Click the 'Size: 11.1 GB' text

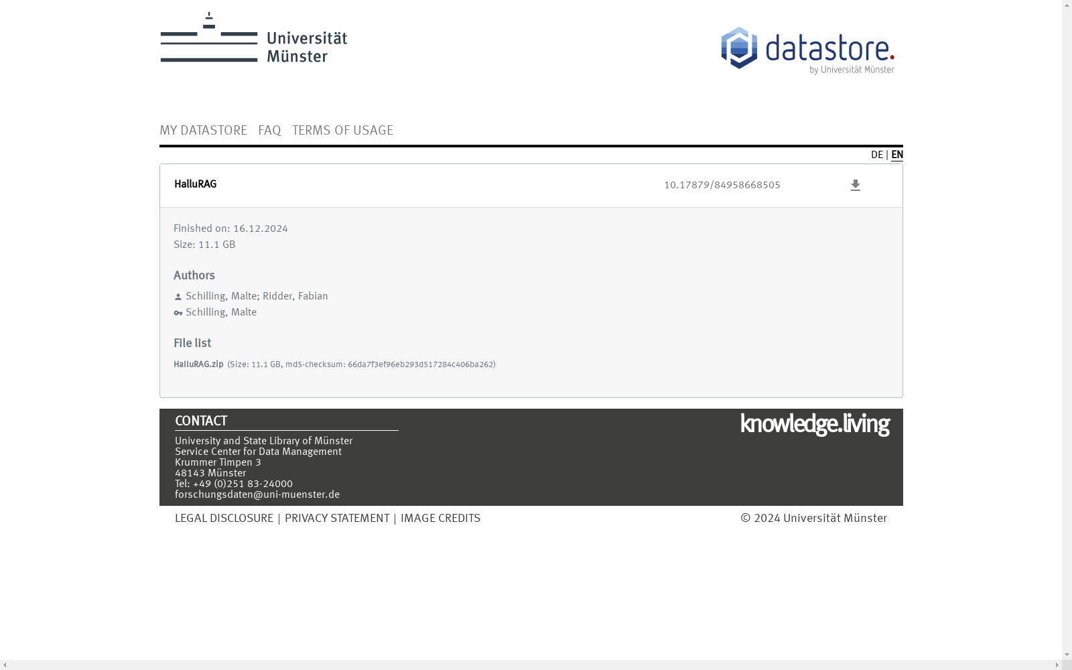coord(204,245)
